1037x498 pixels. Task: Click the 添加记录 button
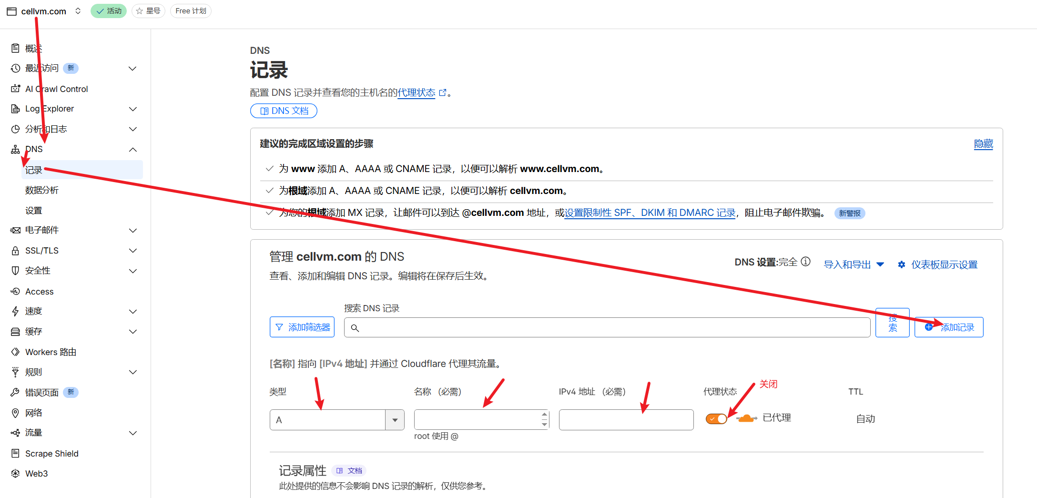point(949,327)
